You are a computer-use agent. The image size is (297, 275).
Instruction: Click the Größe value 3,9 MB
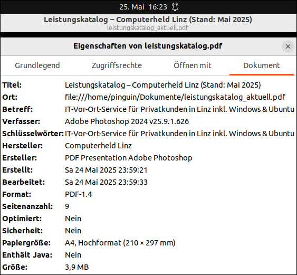77,267
